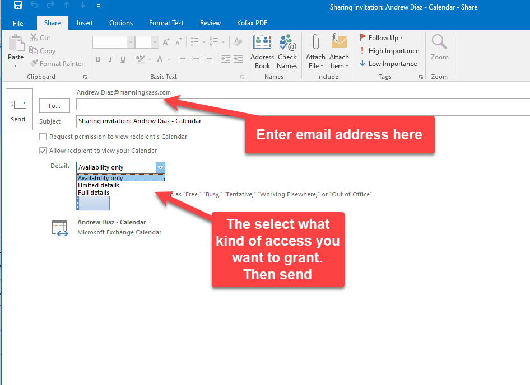The width and height of the screenshot is (530, 385).
Task: Click the bullet list icon
Action: click(x=195, y=42)
